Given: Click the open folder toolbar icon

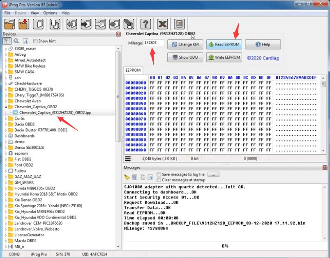Looking at the screenshot, I should pyautogui.click(x=10, y=24).
